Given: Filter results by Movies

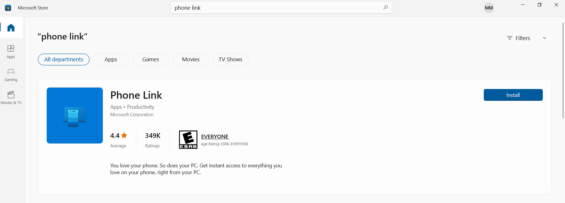Looking at the screenshot, I should pos(191,60).
